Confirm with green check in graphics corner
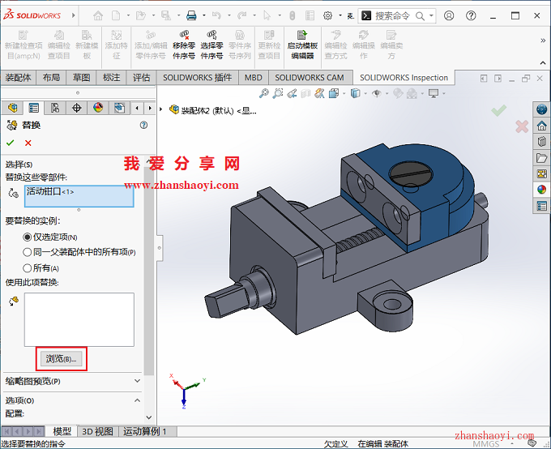Viewport: 551px width, 449px height. coord(498,110)
